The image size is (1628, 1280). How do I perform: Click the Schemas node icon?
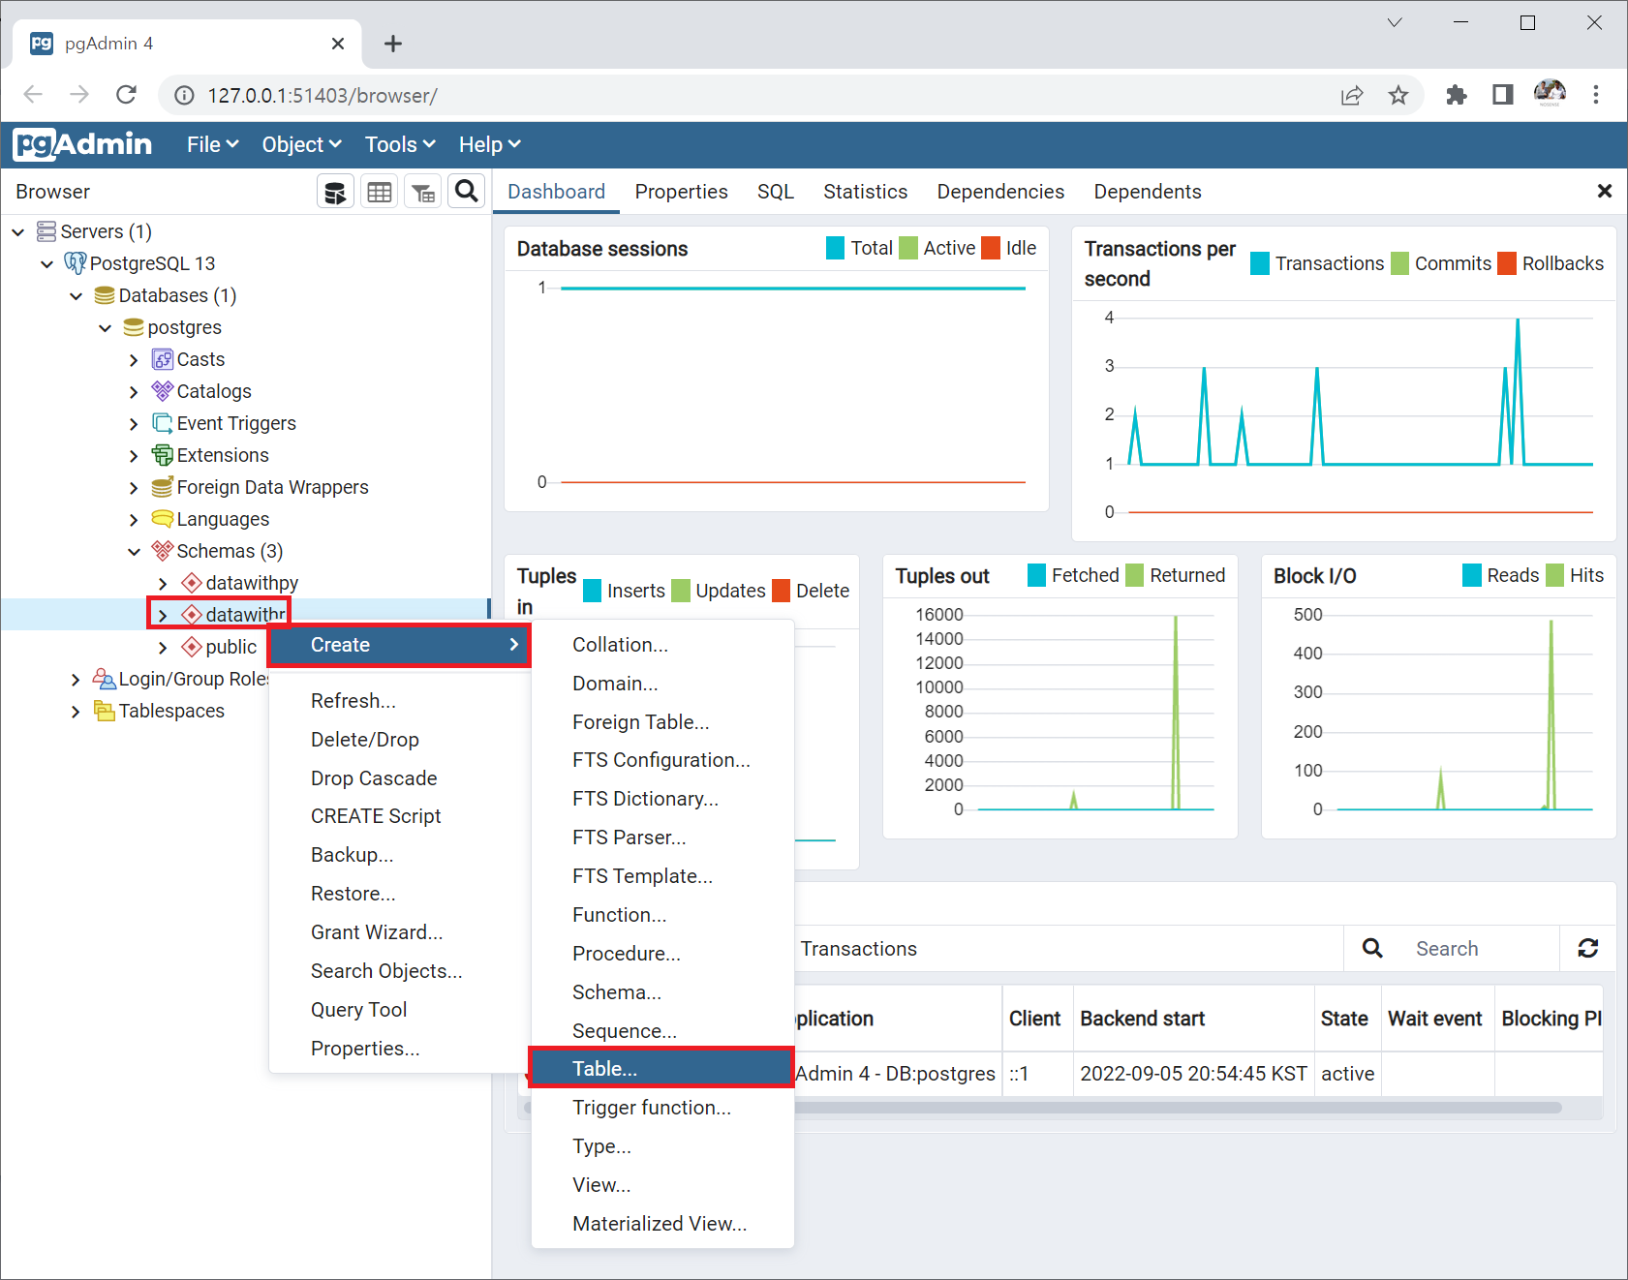tap(163, 551)
